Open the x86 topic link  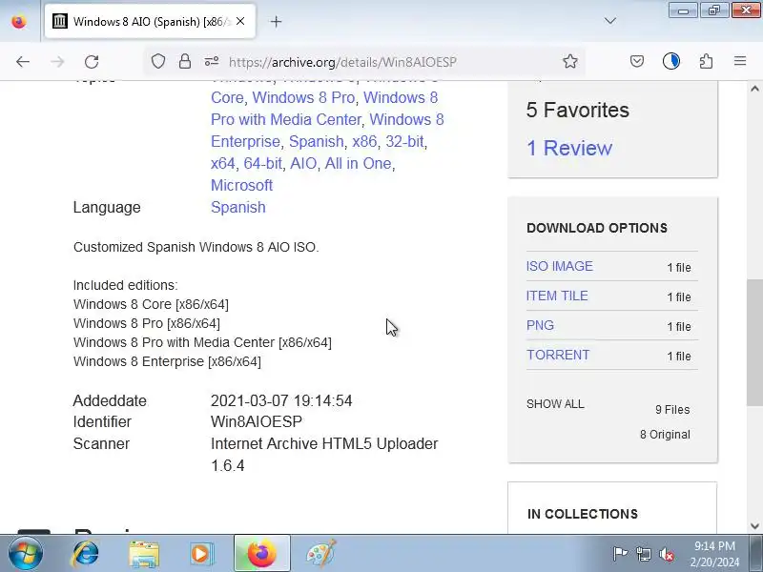364,141
